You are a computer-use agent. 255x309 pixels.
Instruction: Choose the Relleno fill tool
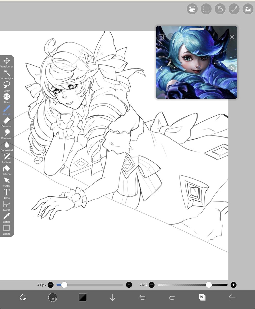[7, 170]
